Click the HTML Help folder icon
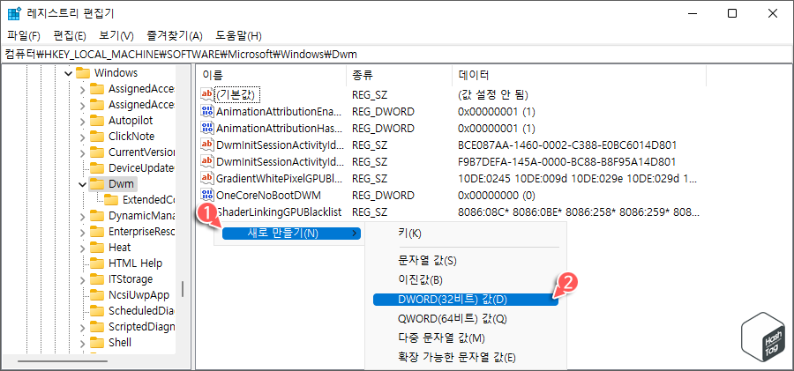This screenshot has width=794, height=371. pos(97,263)
